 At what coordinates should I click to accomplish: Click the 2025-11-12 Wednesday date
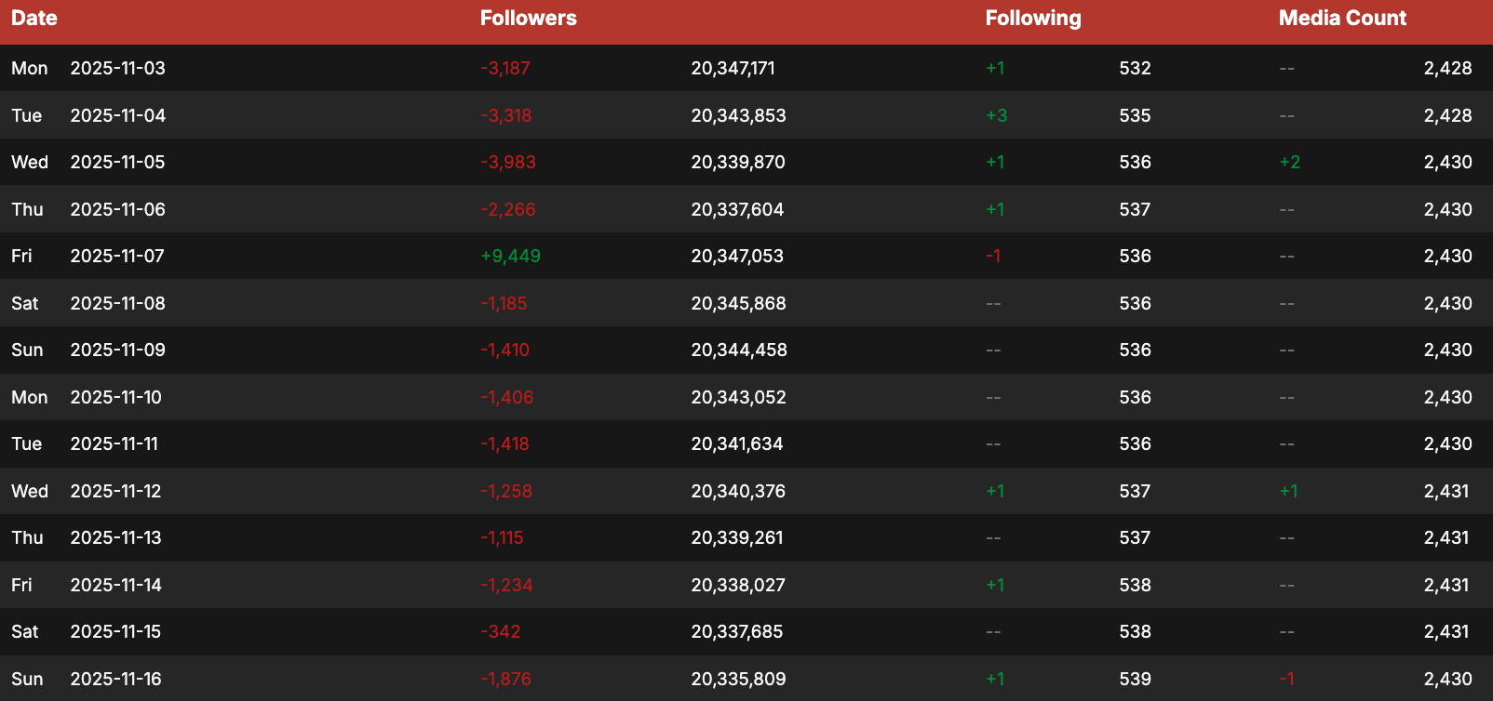point(115,492)
